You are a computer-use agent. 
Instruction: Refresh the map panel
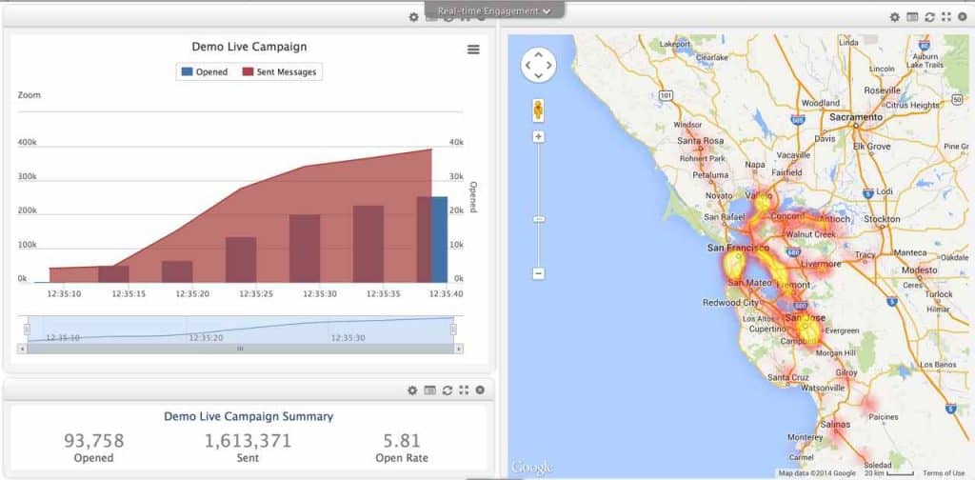coord(929,17)
